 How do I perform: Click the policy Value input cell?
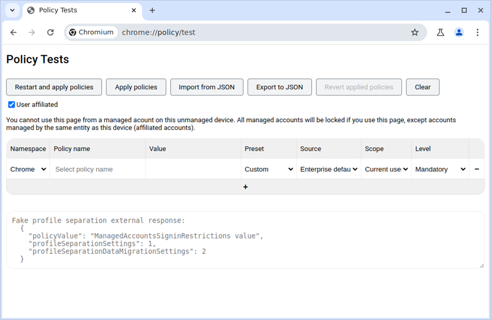(193, 169)
